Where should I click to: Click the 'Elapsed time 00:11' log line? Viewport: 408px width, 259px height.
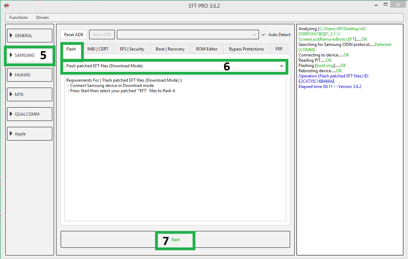(330, 87)
